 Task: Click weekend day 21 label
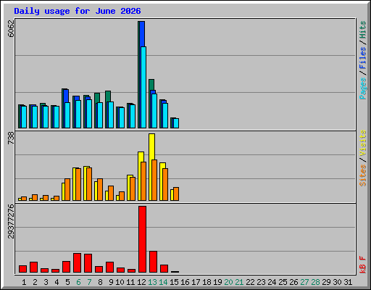239,282
